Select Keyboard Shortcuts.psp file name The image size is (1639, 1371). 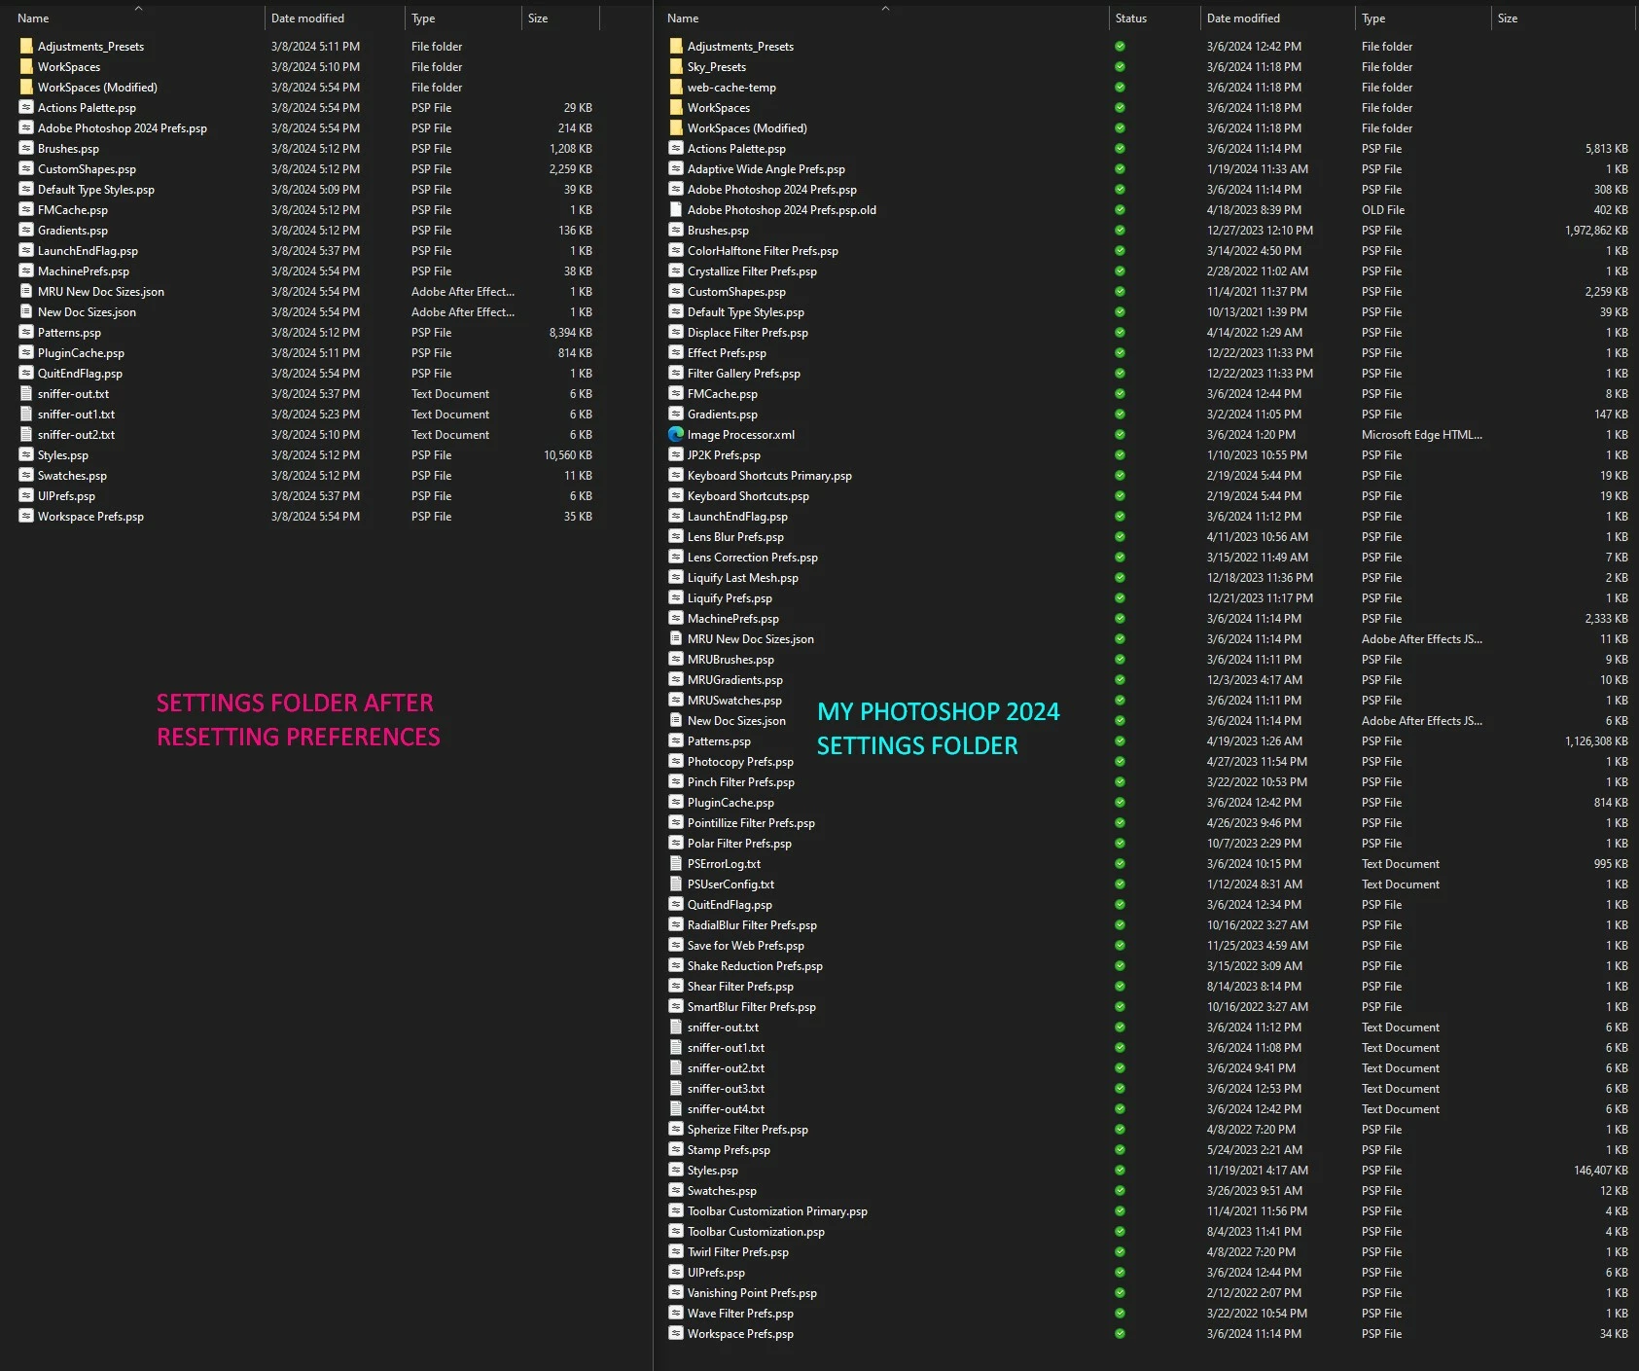point(748,496)
